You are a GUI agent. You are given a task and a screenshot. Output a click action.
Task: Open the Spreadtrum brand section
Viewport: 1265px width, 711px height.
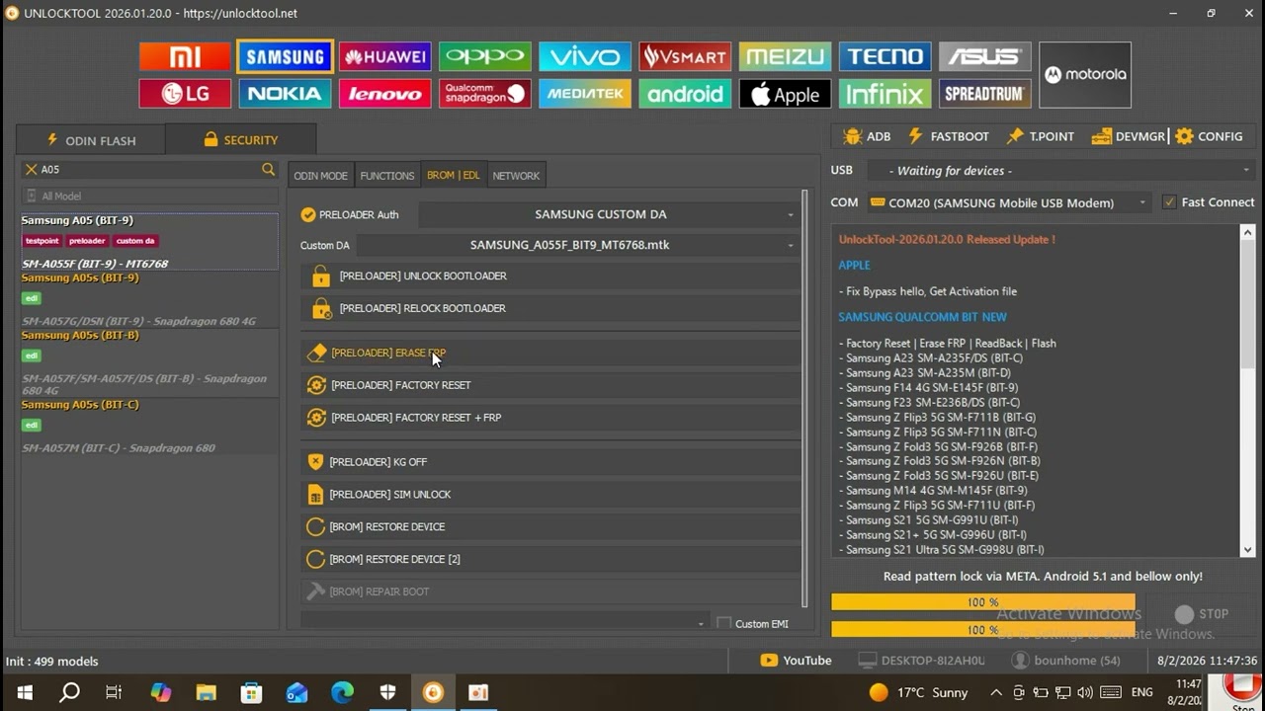tap(985, 94)
